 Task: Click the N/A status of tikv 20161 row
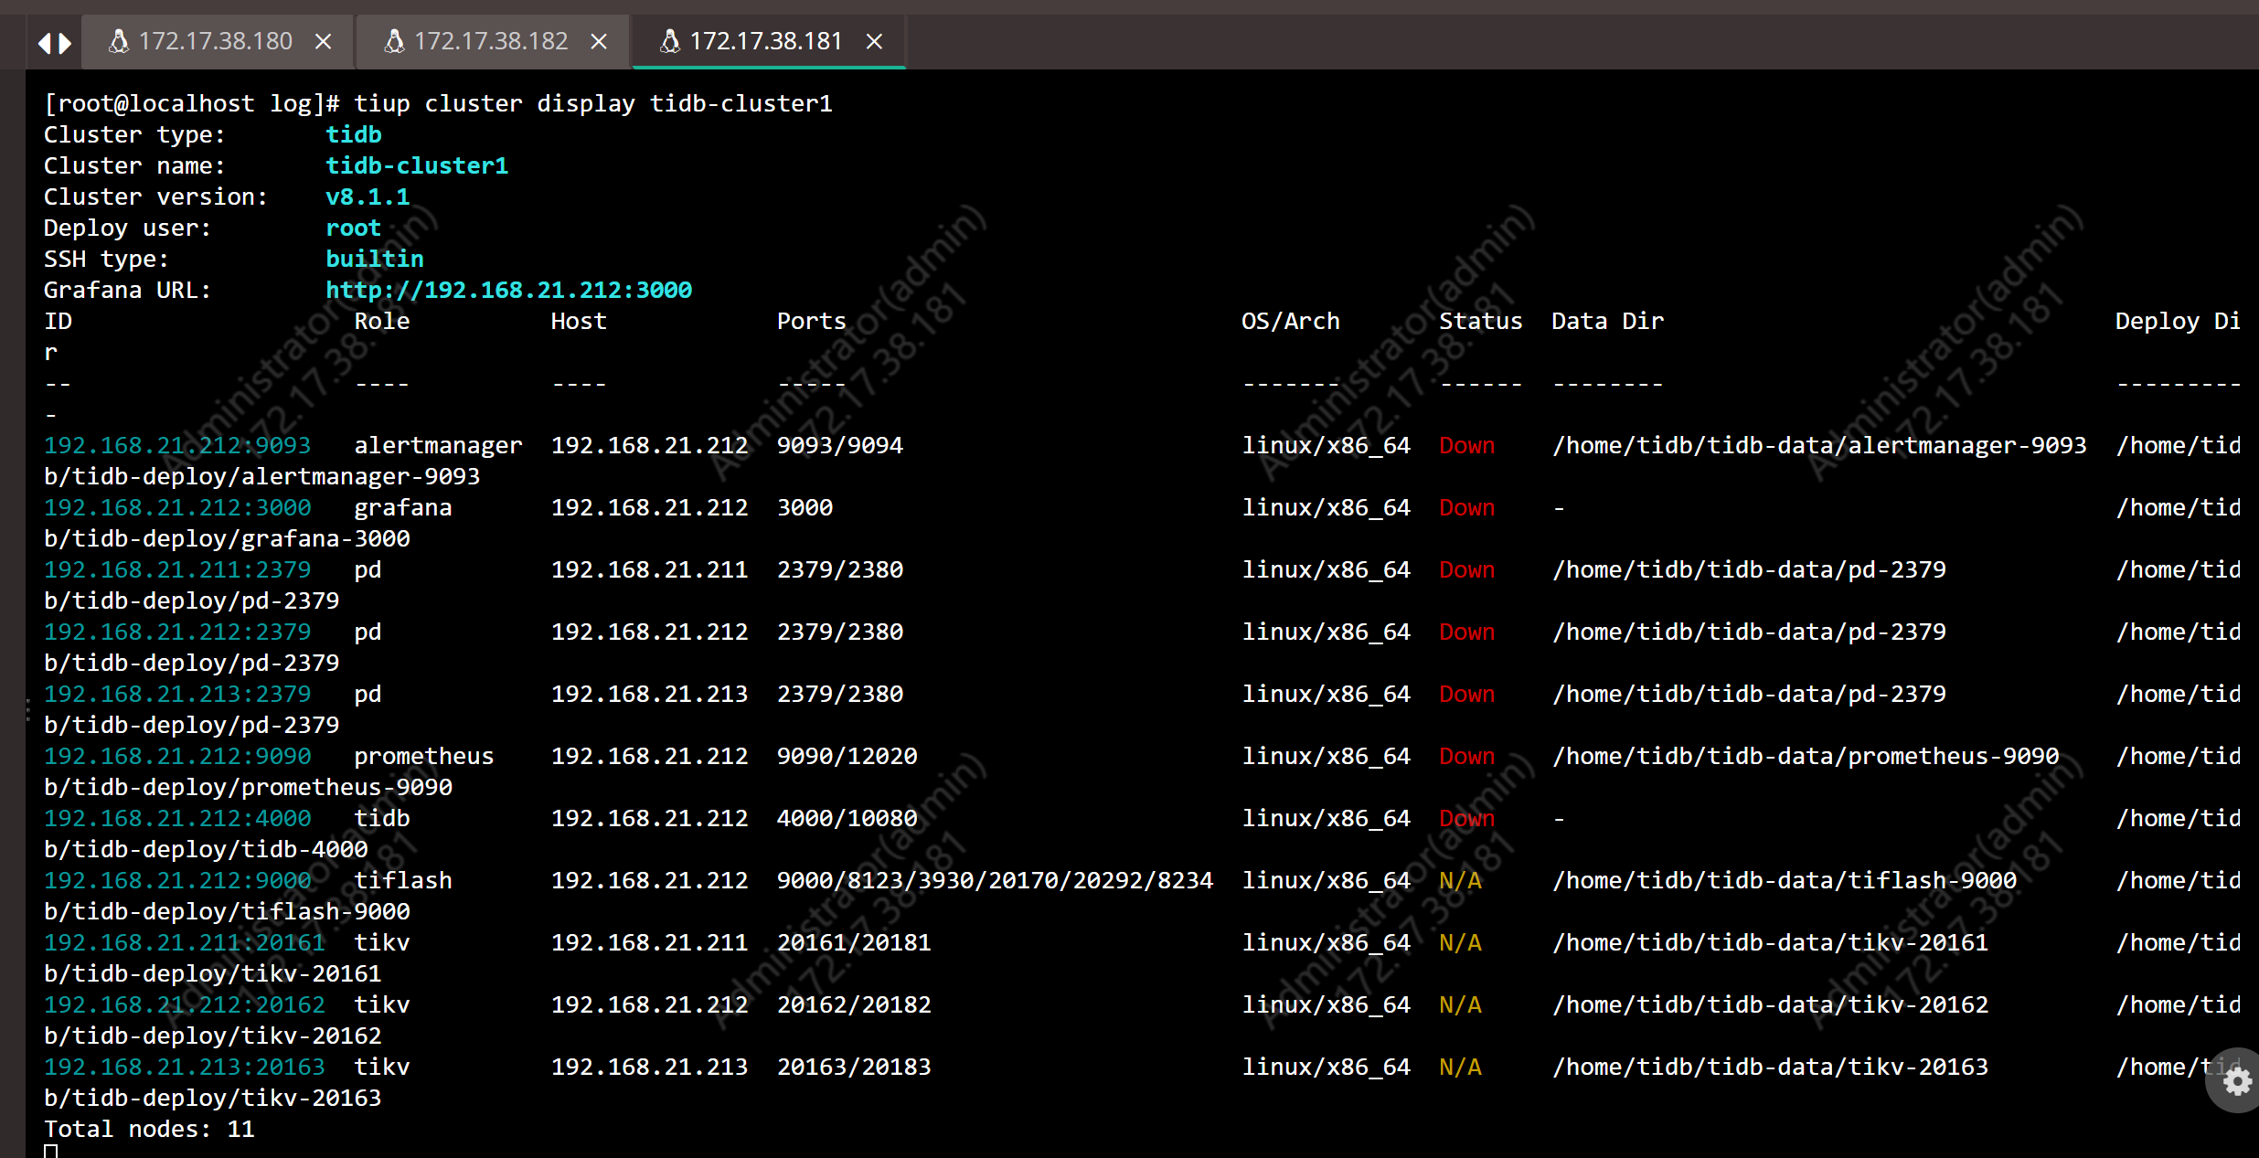pos(1460,942)
